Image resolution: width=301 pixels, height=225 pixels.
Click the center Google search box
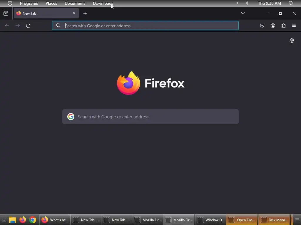150,117
